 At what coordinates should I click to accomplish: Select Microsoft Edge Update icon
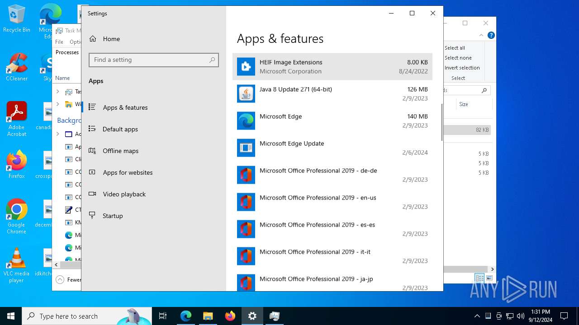click(x=246, y=148)
